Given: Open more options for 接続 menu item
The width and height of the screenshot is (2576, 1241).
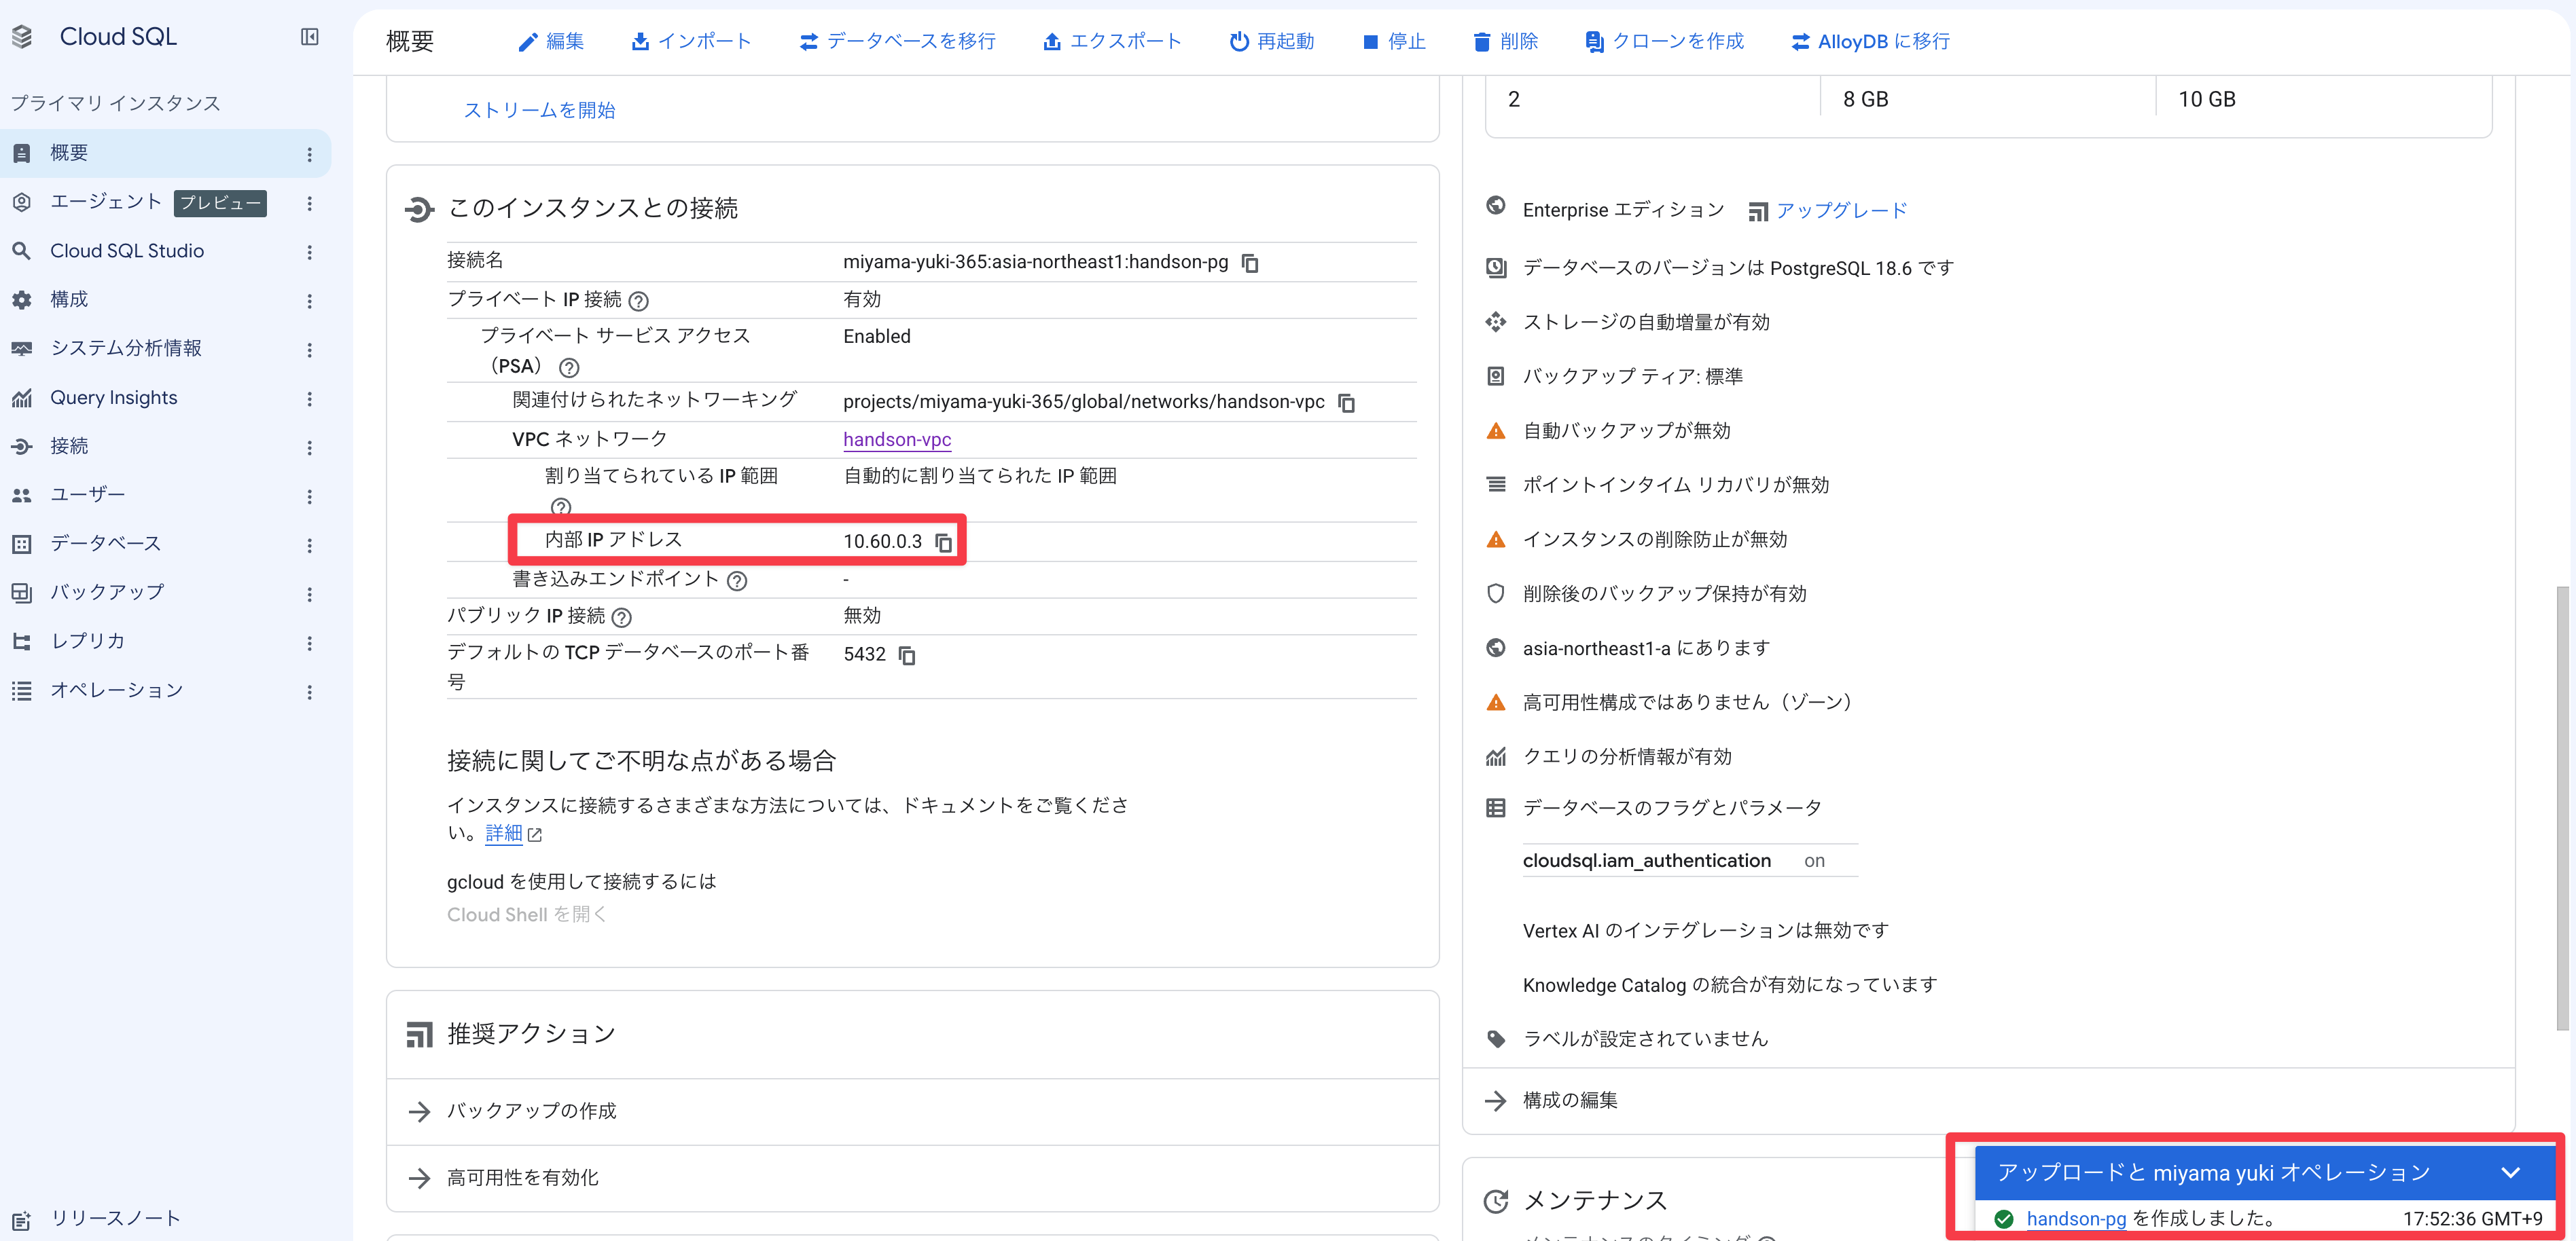Looking at the screenshot, I should (309, 447).
